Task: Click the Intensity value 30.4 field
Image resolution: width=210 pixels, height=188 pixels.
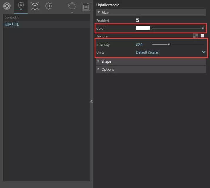Action: pyautogui.click(x=139, y=45)
